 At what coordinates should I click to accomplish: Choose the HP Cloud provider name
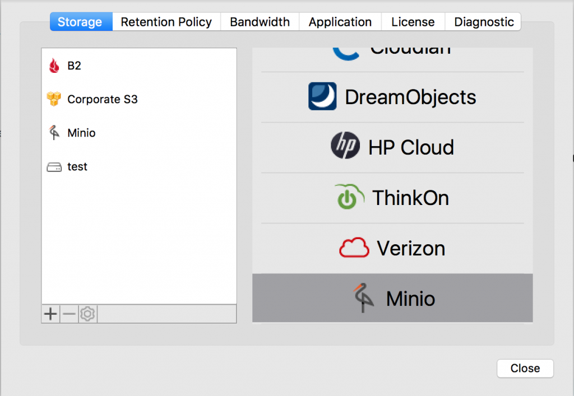click(x=411, y=147)
